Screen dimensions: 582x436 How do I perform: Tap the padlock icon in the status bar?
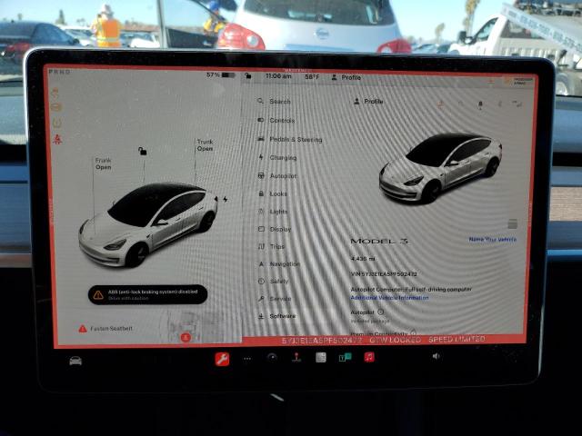[248, 76]
